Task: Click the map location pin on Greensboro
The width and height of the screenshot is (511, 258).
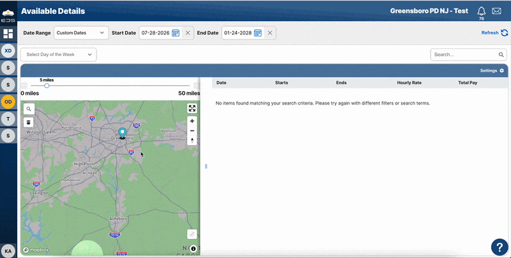Action: point(122,133)
